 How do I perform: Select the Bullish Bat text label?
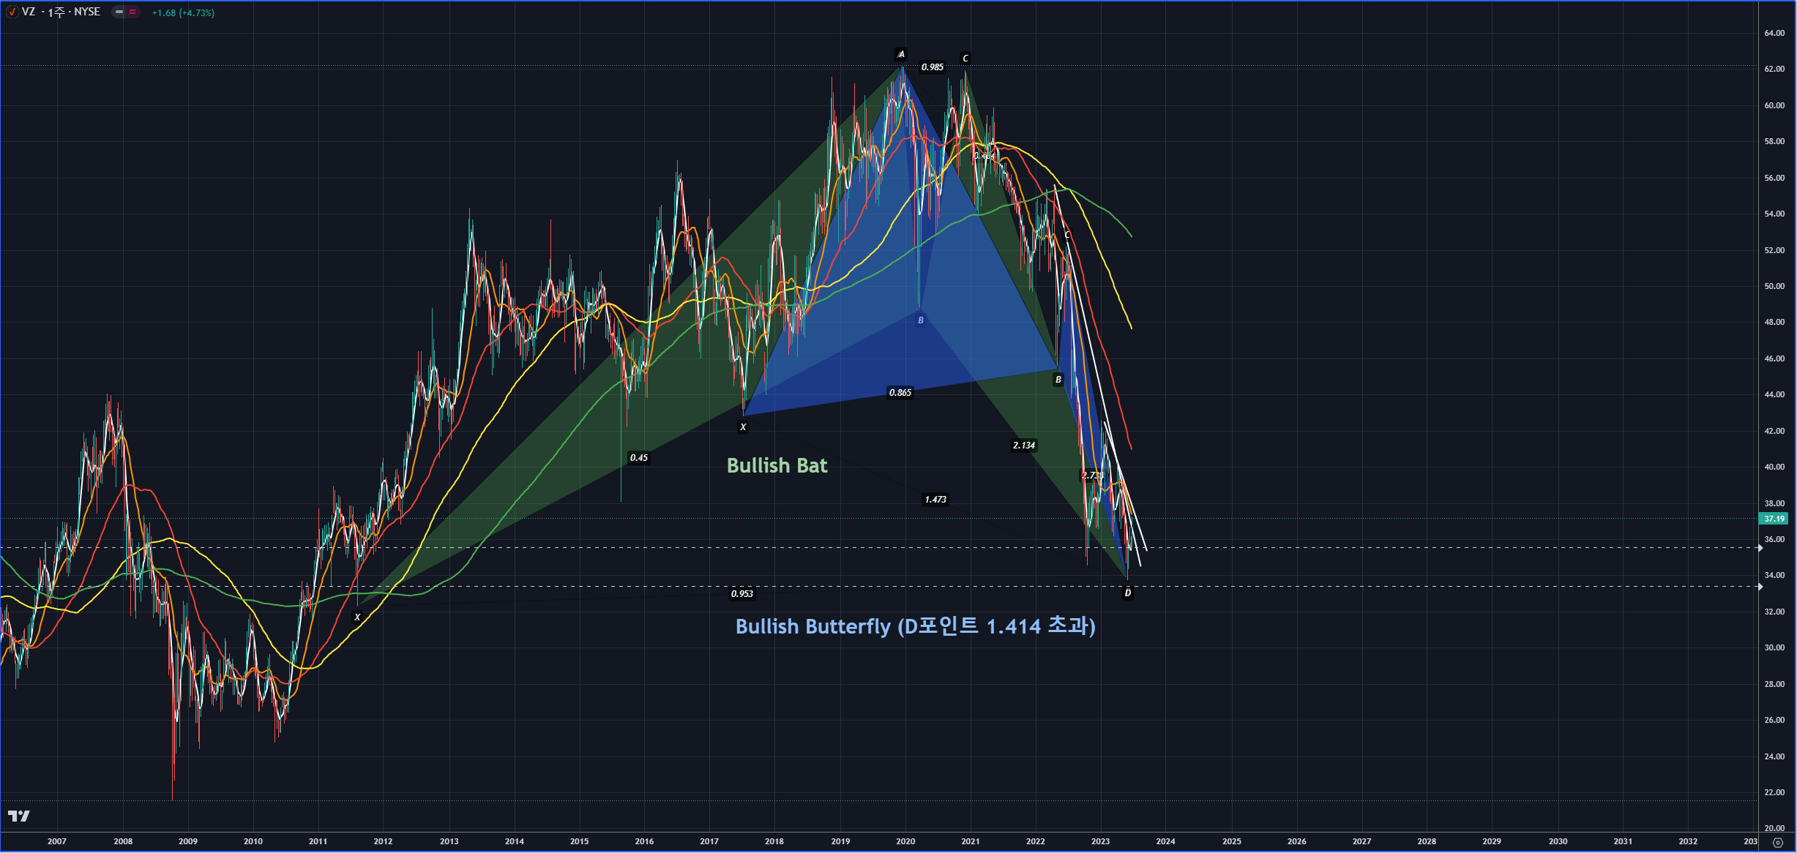[777, 466]
